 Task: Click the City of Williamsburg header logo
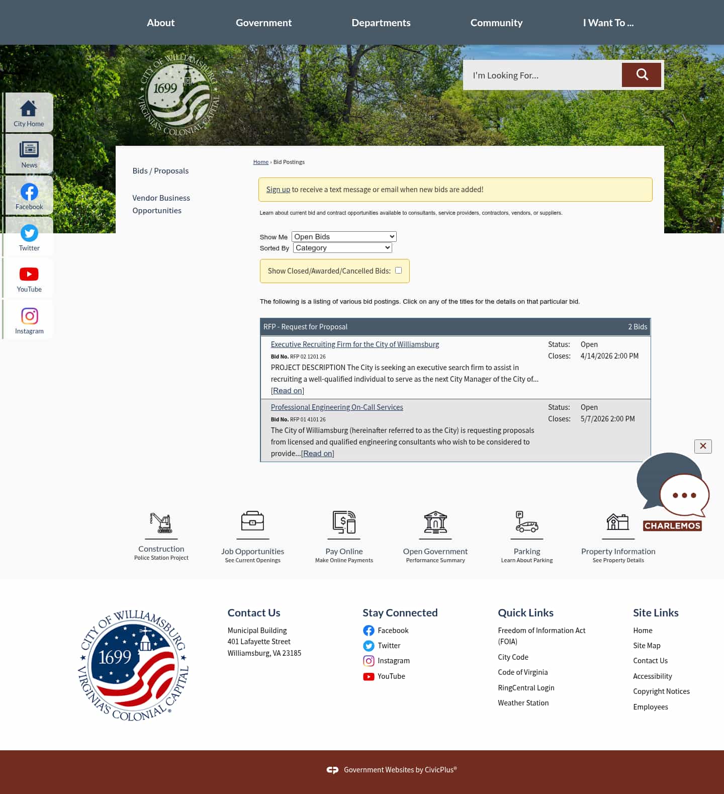point(179,95)
